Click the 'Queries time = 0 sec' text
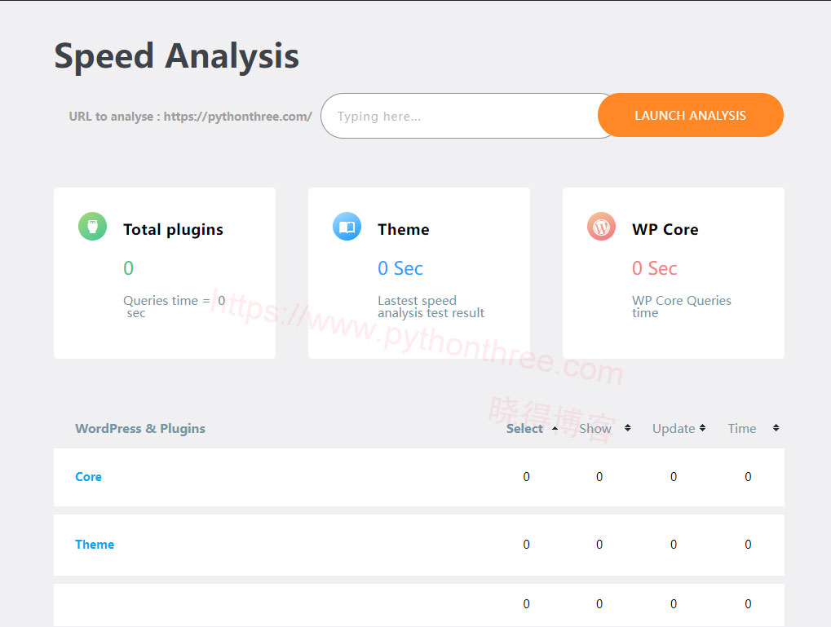 click(175, 307)
